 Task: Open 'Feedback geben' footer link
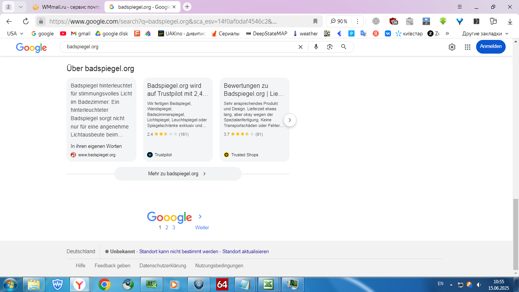click(112, 266)
